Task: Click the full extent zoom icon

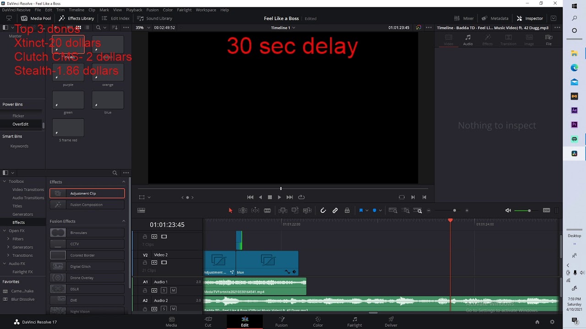Action: [393, 210]
